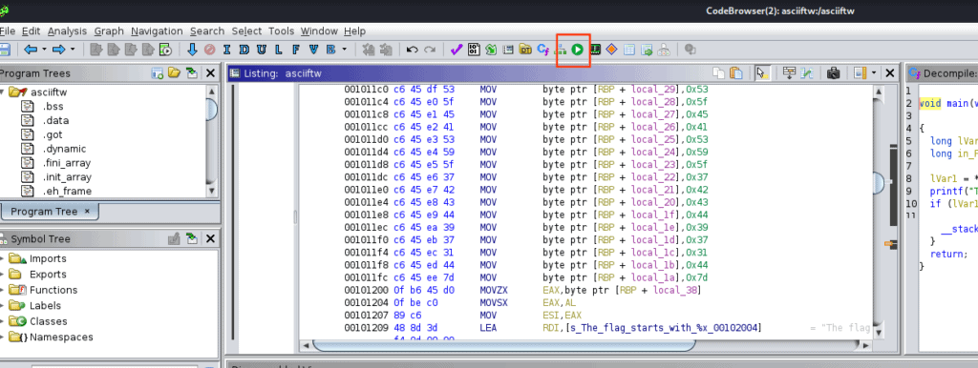Viewport: 978px width, 368px height.
Task: Toggle navigation direction with the blue down arrow
Action: [192, 50]
